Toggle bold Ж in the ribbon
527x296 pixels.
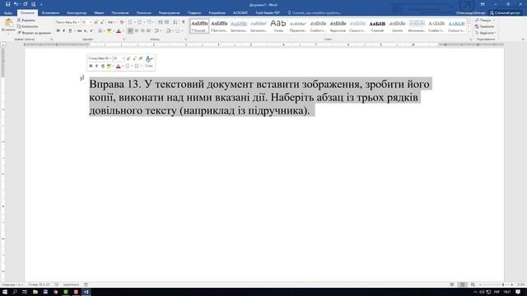click(x=58, y=30)
